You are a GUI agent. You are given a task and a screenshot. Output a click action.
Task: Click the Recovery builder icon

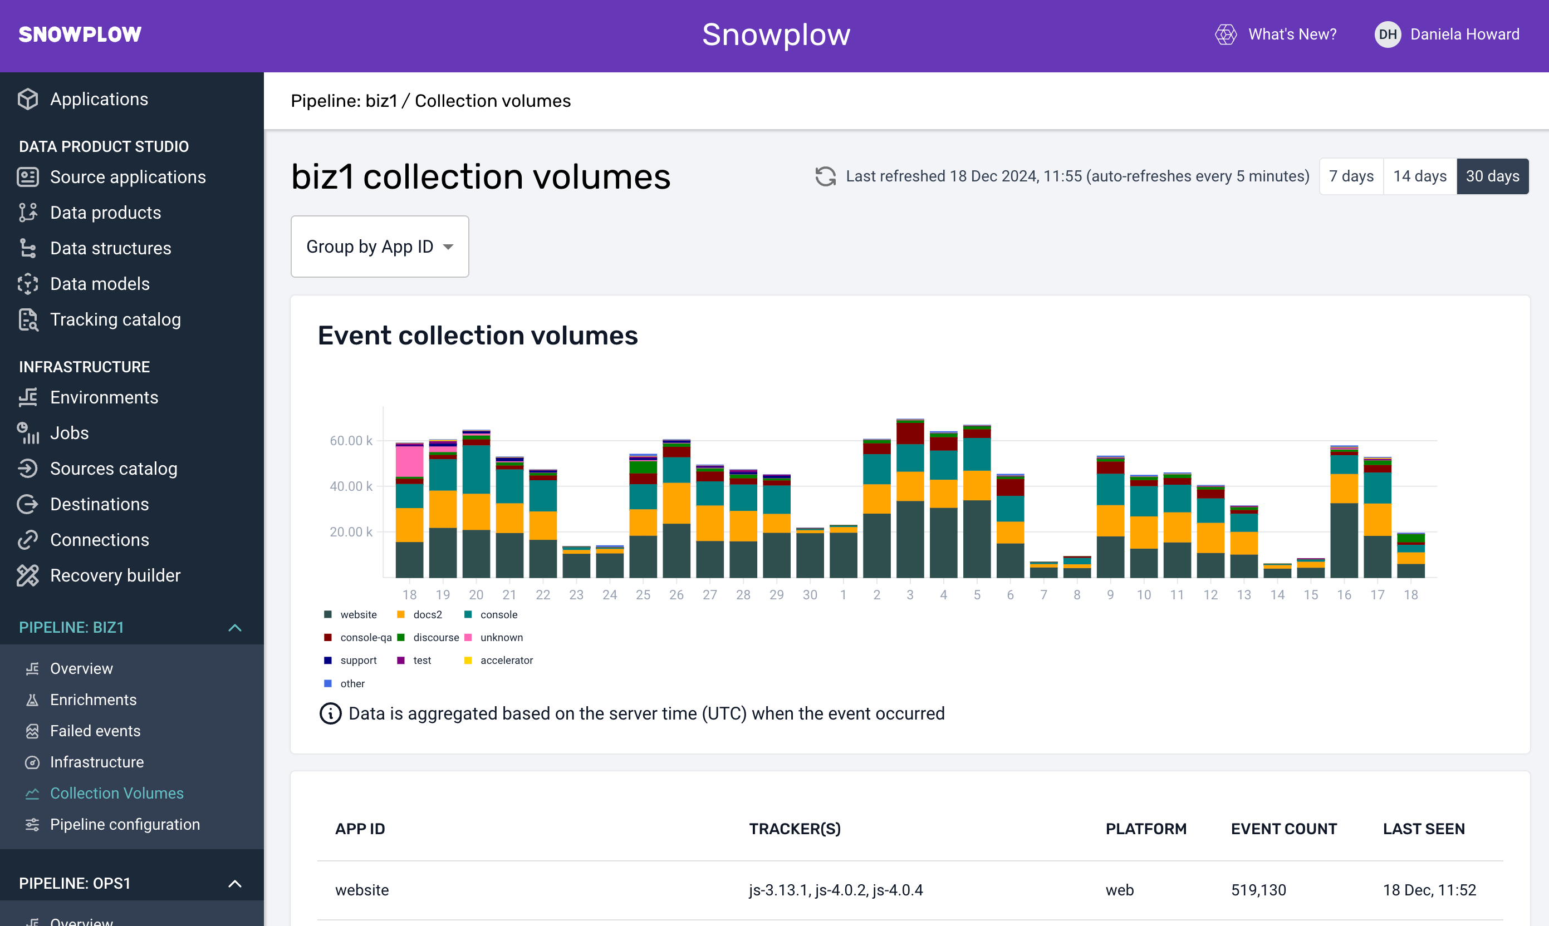pos(28,575)
